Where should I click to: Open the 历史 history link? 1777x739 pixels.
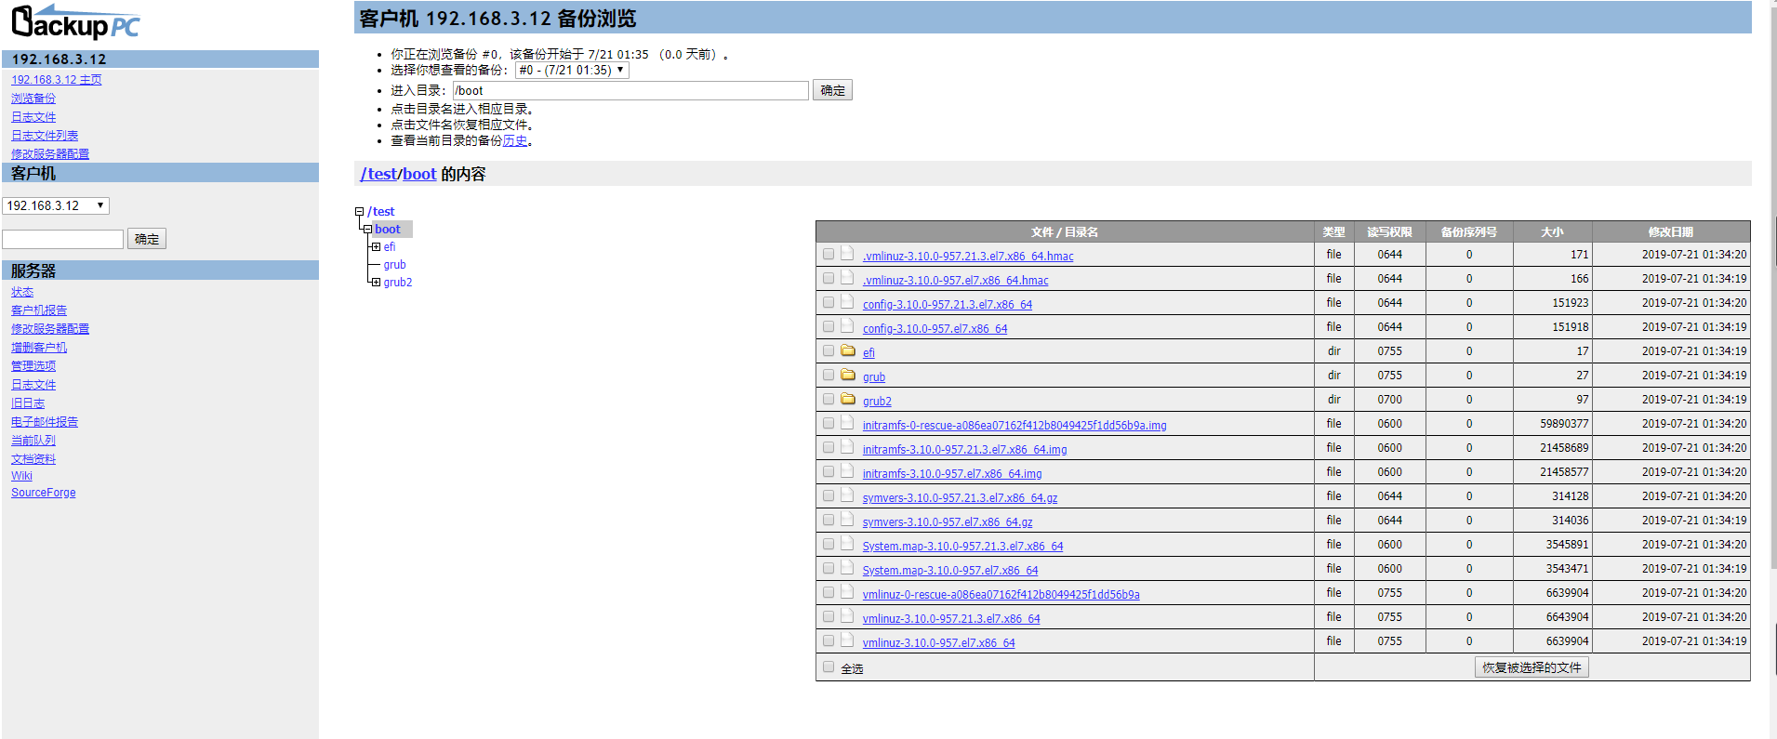pyautogui.click(x=515, y=141)
